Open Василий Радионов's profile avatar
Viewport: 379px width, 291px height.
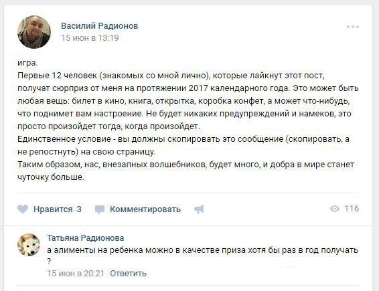click(34, 32)
